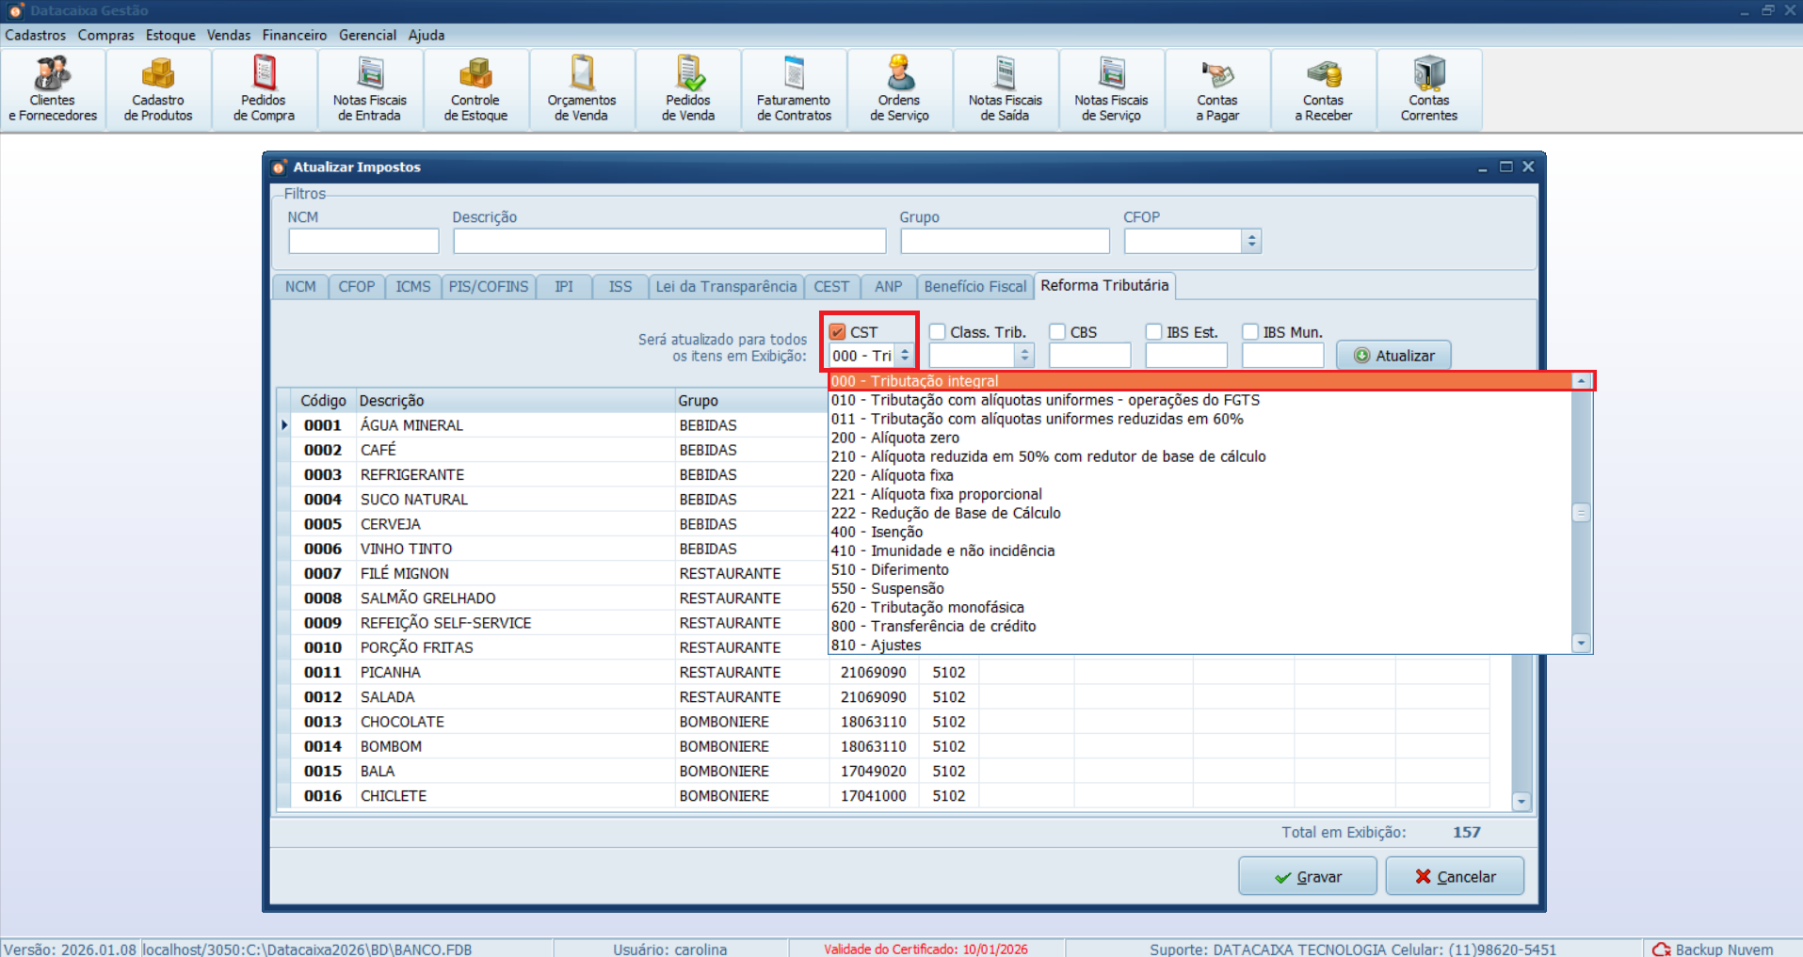Screen dimensions: 1803x957
Task: Click the Descrição filter input field
Action: 668,242
